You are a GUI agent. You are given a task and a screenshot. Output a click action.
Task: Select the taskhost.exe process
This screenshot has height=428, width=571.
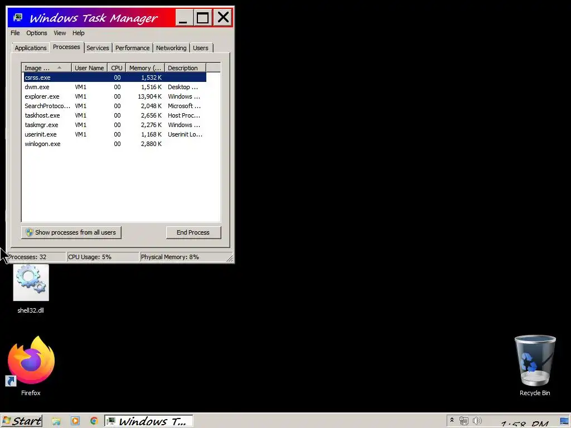(115, 115)
